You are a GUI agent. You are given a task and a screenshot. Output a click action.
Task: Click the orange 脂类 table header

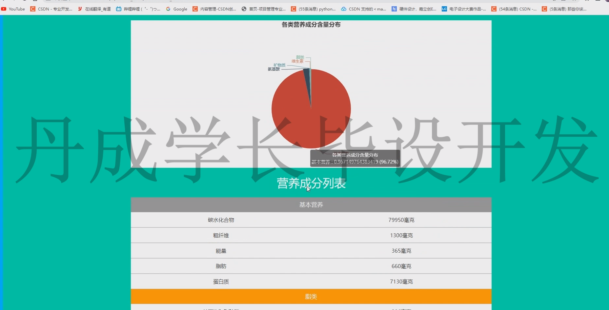click(x=311, y=296)
